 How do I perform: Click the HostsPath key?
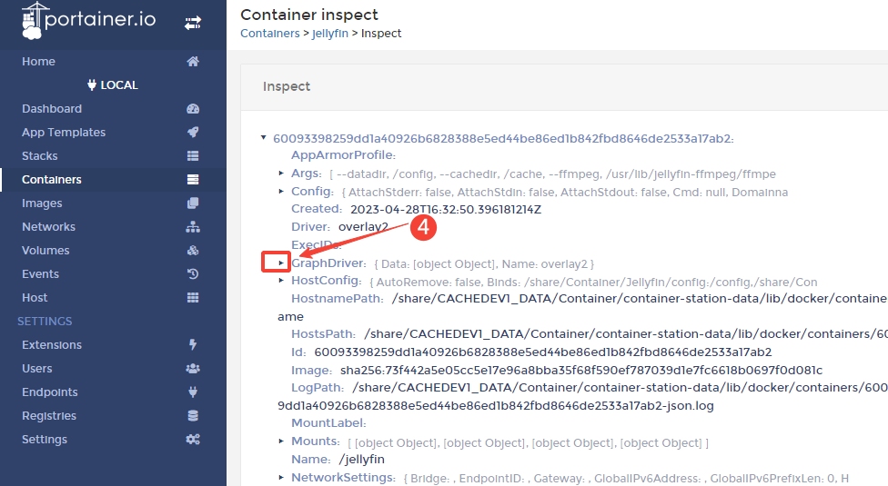pos(323,334)
